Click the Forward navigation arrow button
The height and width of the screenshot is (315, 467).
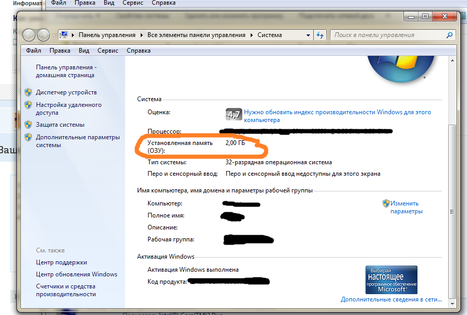tap(43, 35)
